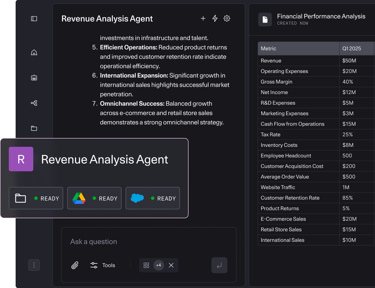Image resolution: width=375 pixels, height=288 pixels.
Task: Click the Revenue Analysis Agent chat title
Action: point(107,19)
